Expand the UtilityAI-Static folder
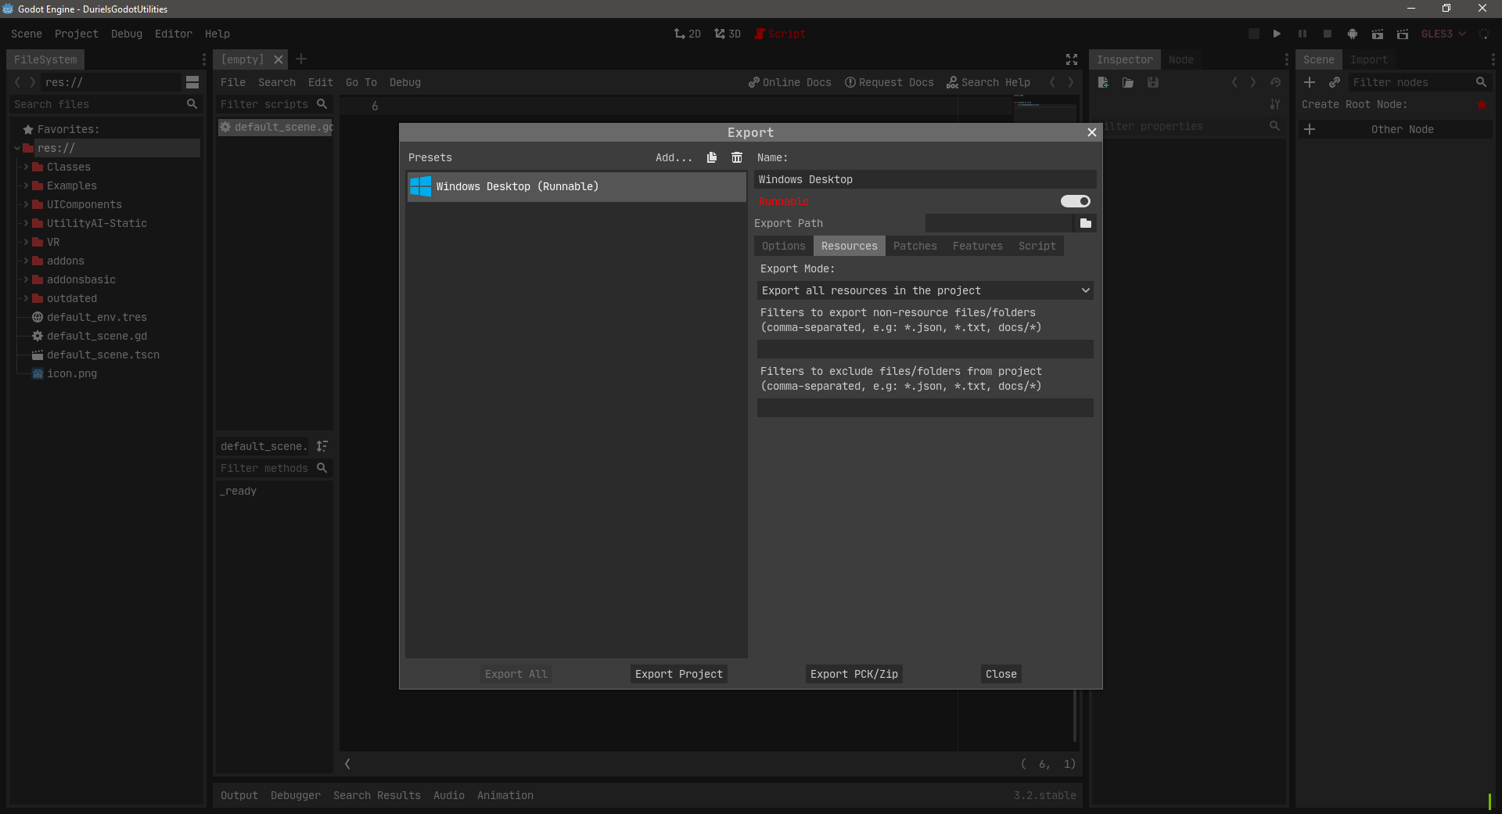1502x814 pixels. [x=26, y=223]
